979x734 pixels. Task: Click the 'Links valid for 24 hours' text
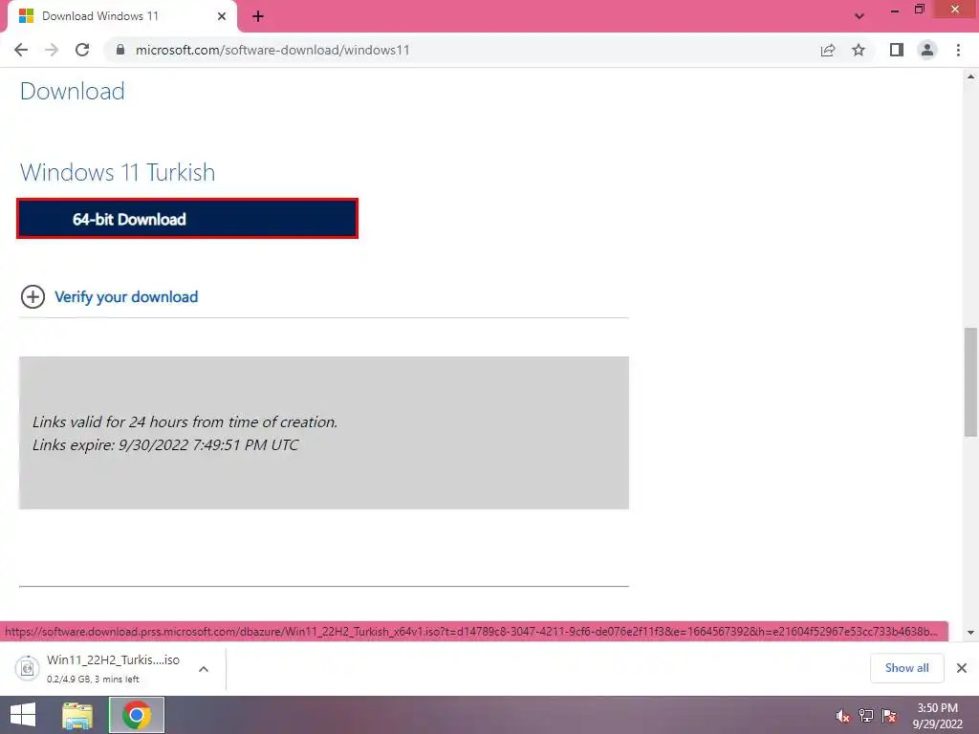tap(185, 421)
